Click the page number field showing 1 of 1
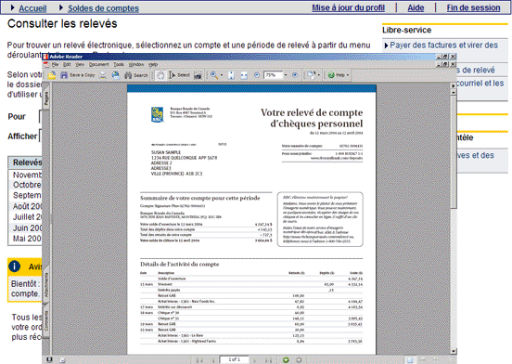 tap(234, 359)
